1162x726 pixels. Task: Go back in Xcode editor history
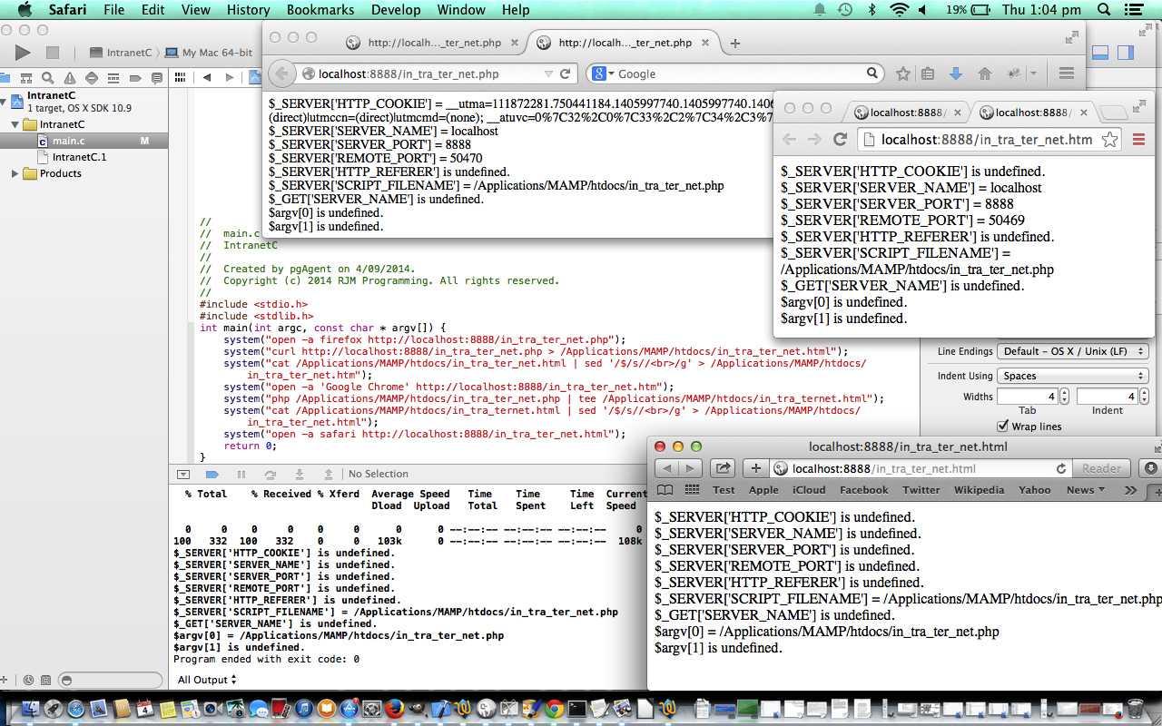[x=206, y=77]
